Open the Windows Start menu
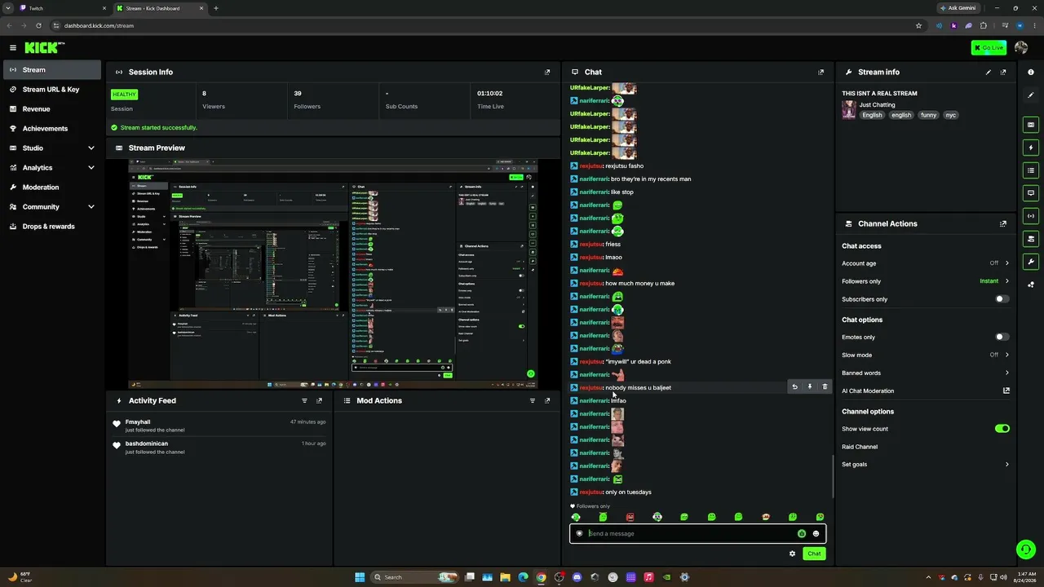This screenshot has width=1044, height=587. click(360, 577)
